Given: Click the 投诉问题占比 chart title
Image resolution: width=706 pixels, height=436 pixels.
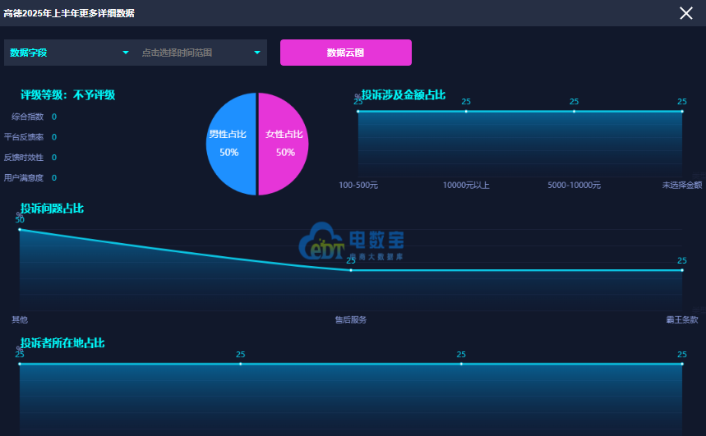Looking at the screenshot, I should tap(52, 209).
